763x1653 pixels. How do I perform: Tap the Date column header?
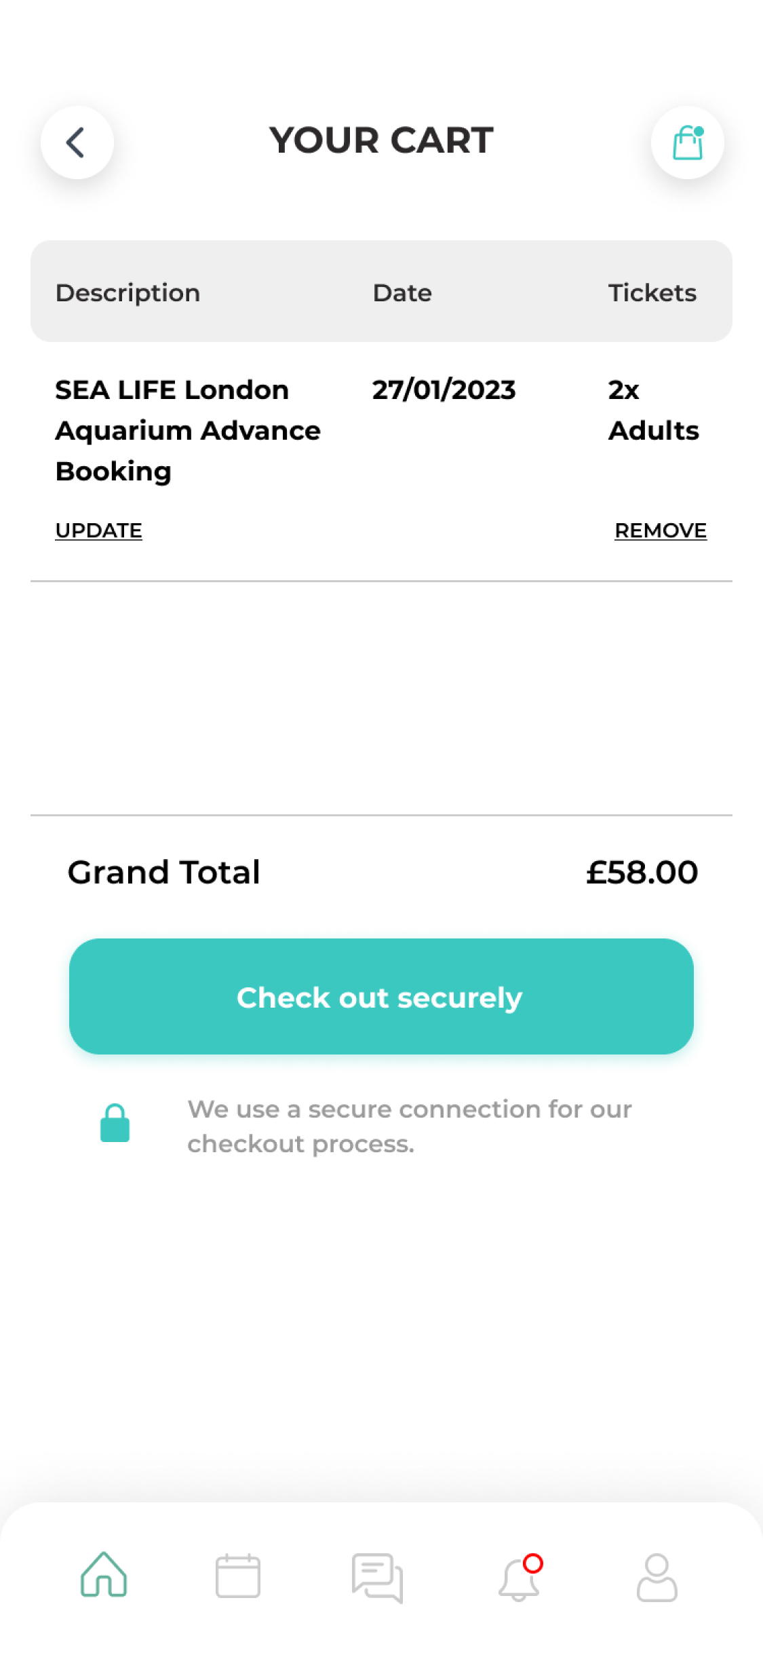point(402,292)
